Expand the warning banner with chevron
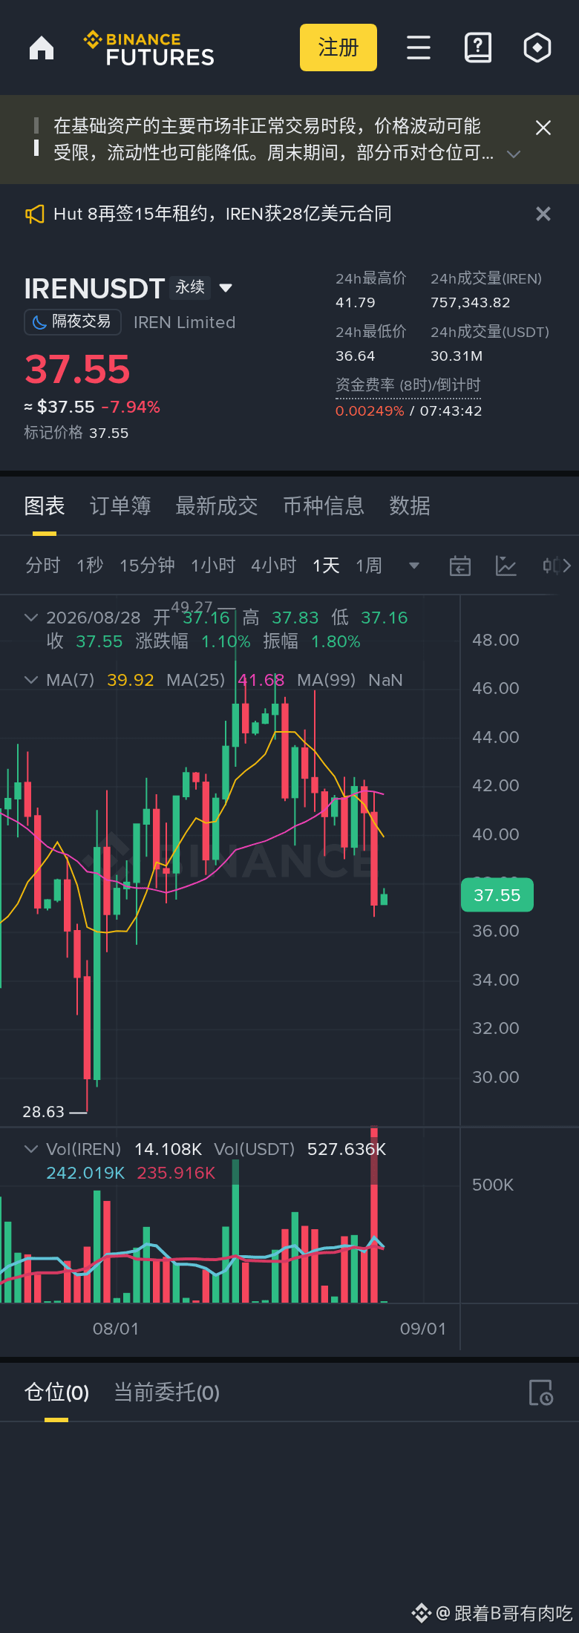579x1633 pixels. pyautogui.click(x=513, y=154)
